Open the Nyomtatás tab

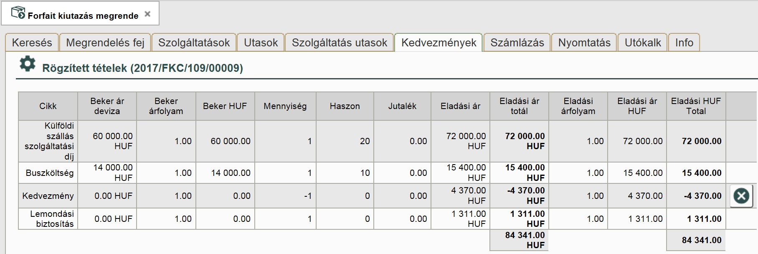[x=584, y=43]
